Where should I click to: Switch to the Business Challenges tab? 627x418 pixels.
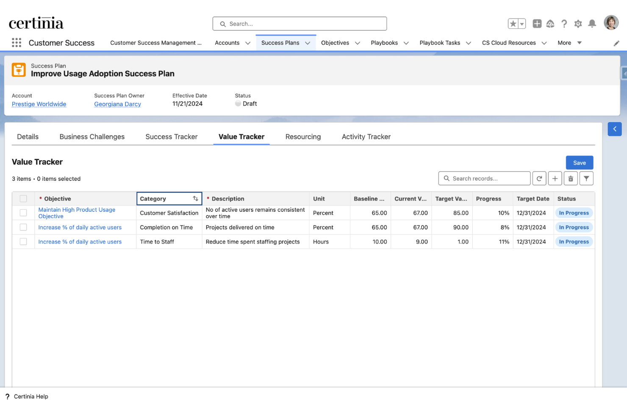point(92,137)
